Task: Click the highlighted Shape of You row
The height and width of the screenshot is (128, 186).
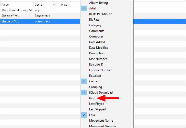Action: 40,21
